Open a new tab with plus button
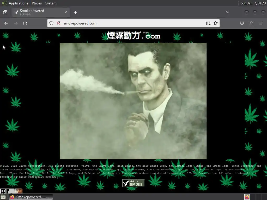Image resolution: width=267 pixels, height=200 pixels. coord(75,12)
